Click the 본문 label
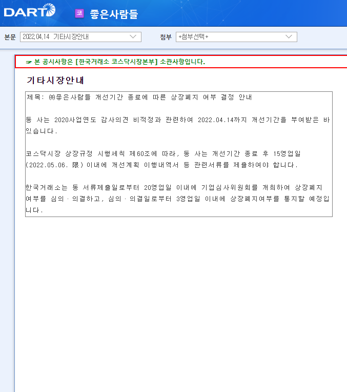The height and width of the screenshot is (392, 347). pyautogui.click(x=10, y=37)
